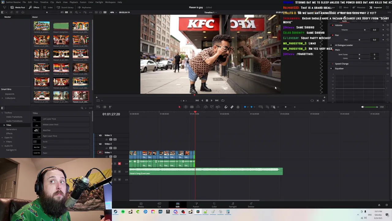Go to first frame in viewer

[197, 100]
